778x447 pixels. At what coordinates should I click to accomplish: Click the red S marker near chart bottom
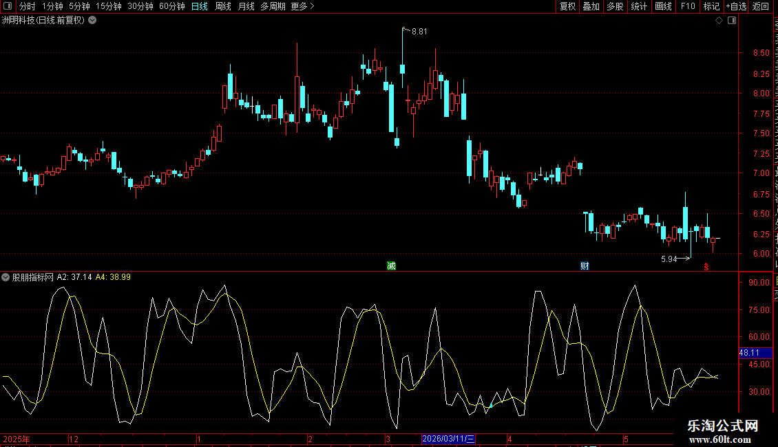coord(706,267)
